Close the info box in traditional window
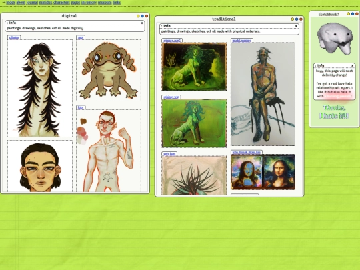Screen dimensions: 360x270 (x=296, y=26)
